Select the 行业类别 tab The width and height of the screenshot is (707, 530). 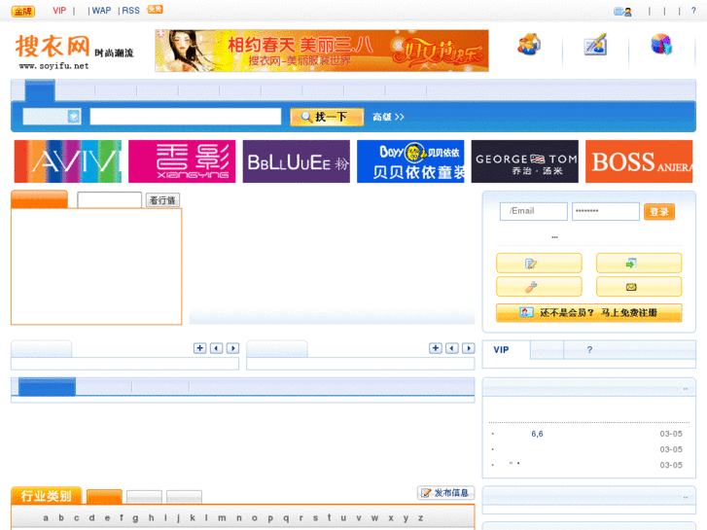(x=47, y=496)
